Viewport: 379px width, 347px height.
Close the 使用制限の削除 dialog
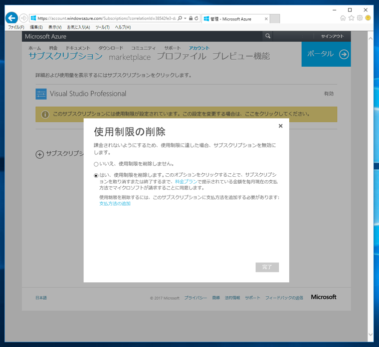[x=280, y=126]
